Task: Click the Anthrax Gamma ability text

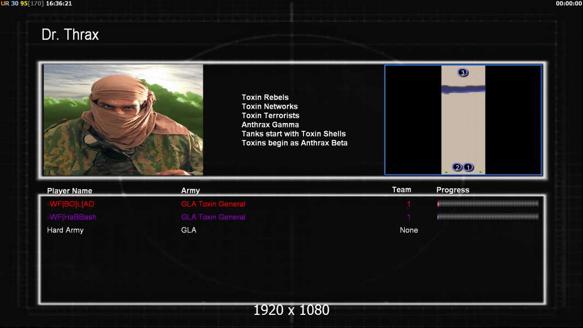Action: [270, 125]
